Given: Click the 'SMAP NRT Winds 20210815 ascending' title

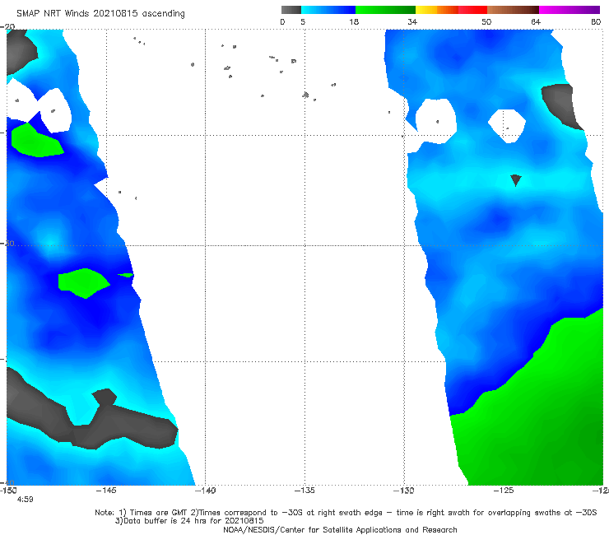Looking at the screenshot, I should pos(100,14).
